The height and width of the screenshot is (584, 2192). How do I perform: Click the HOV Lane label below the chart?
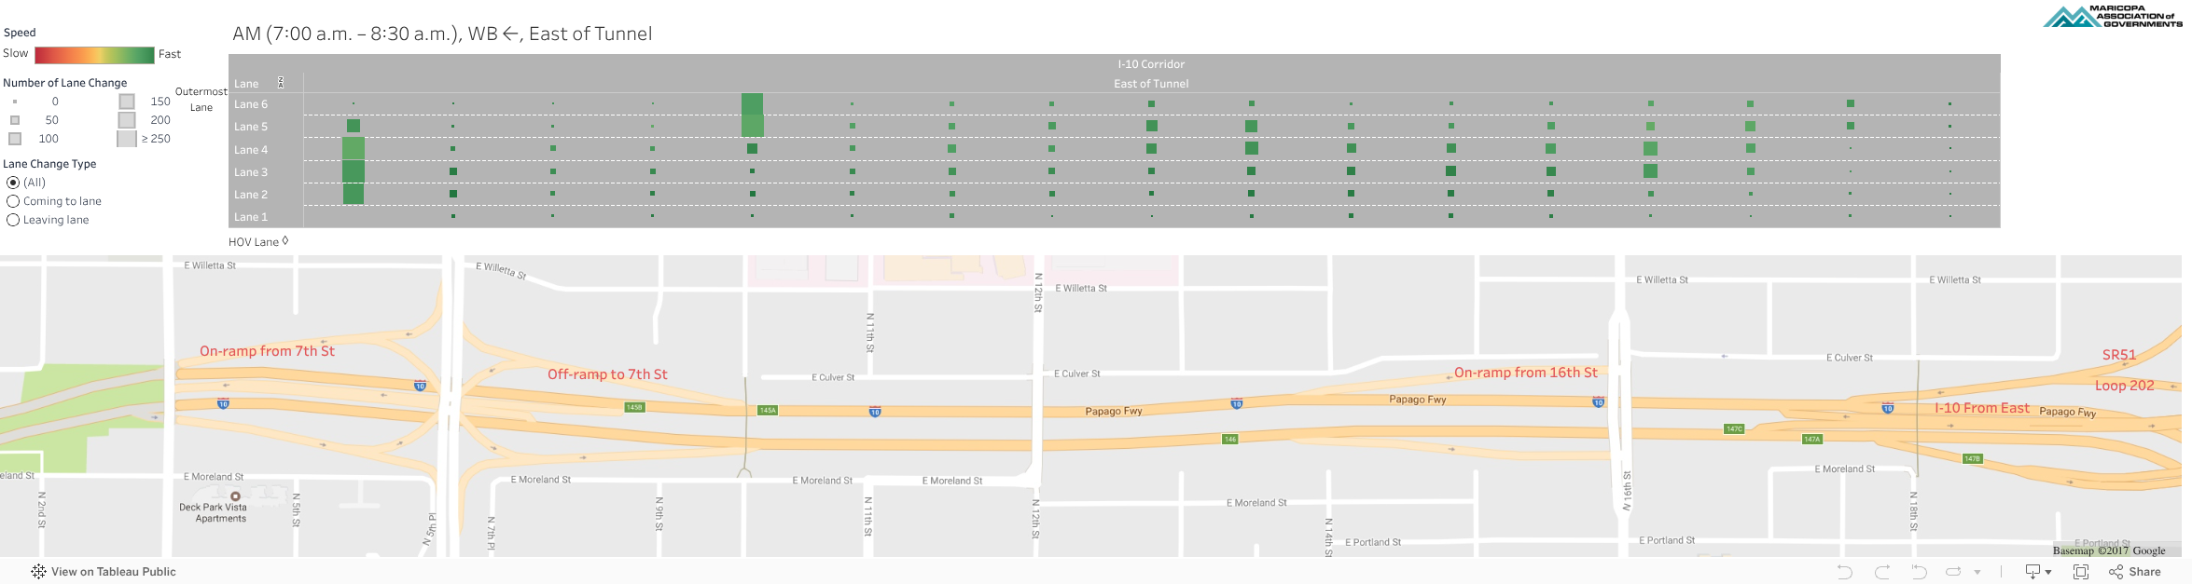(x=254, y=242)
